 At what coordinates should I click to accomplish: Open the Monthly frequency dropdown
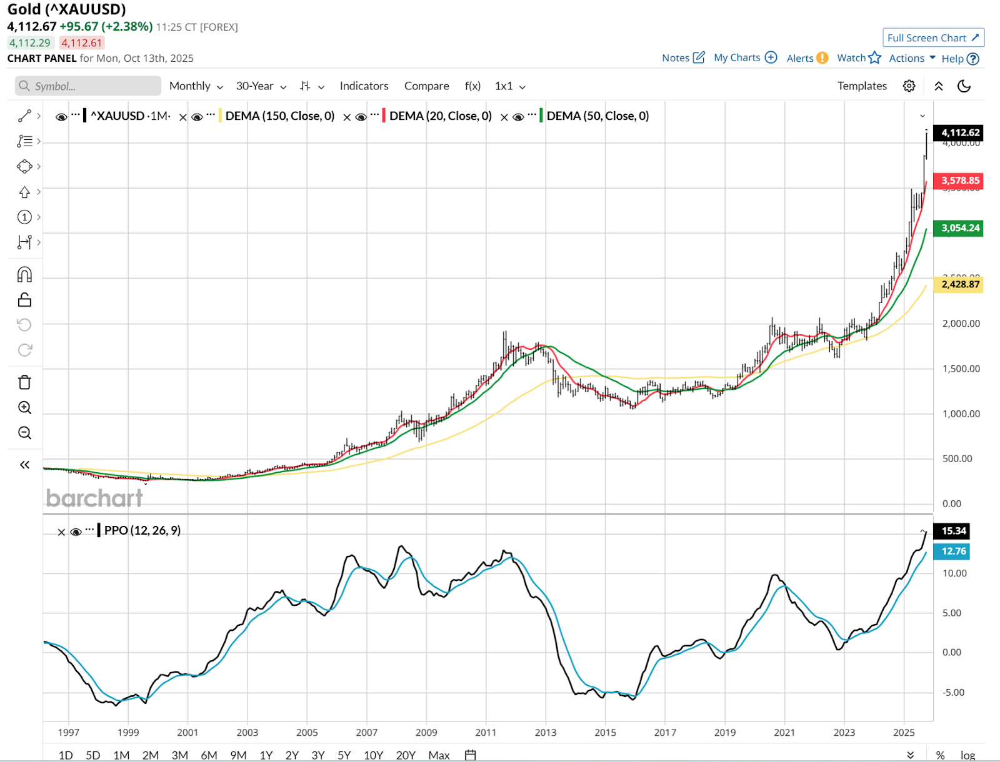pos(196,86)
